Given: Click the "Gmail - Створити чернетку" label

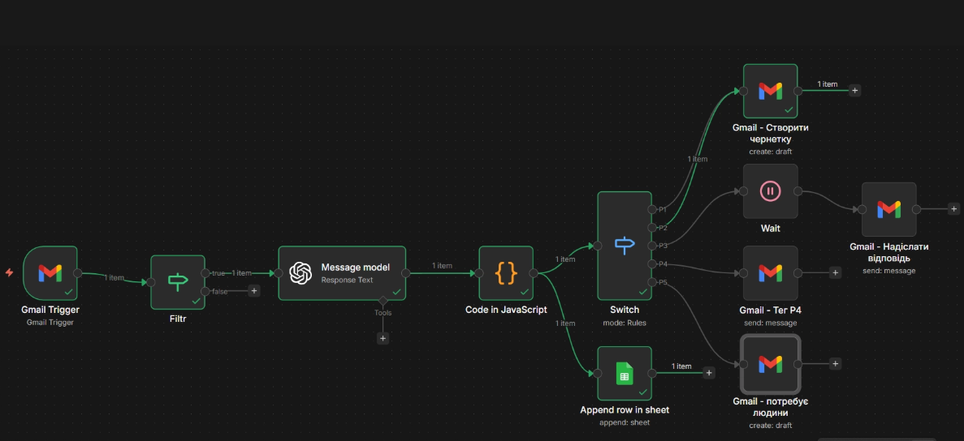Looking at the screenshot, I should coord(771,134).
